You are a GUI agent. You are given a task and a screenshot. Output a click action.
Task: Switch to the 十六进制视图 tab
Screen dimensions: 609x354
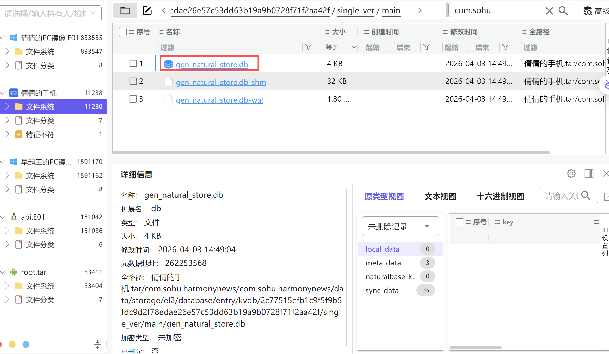coord(500,196)
